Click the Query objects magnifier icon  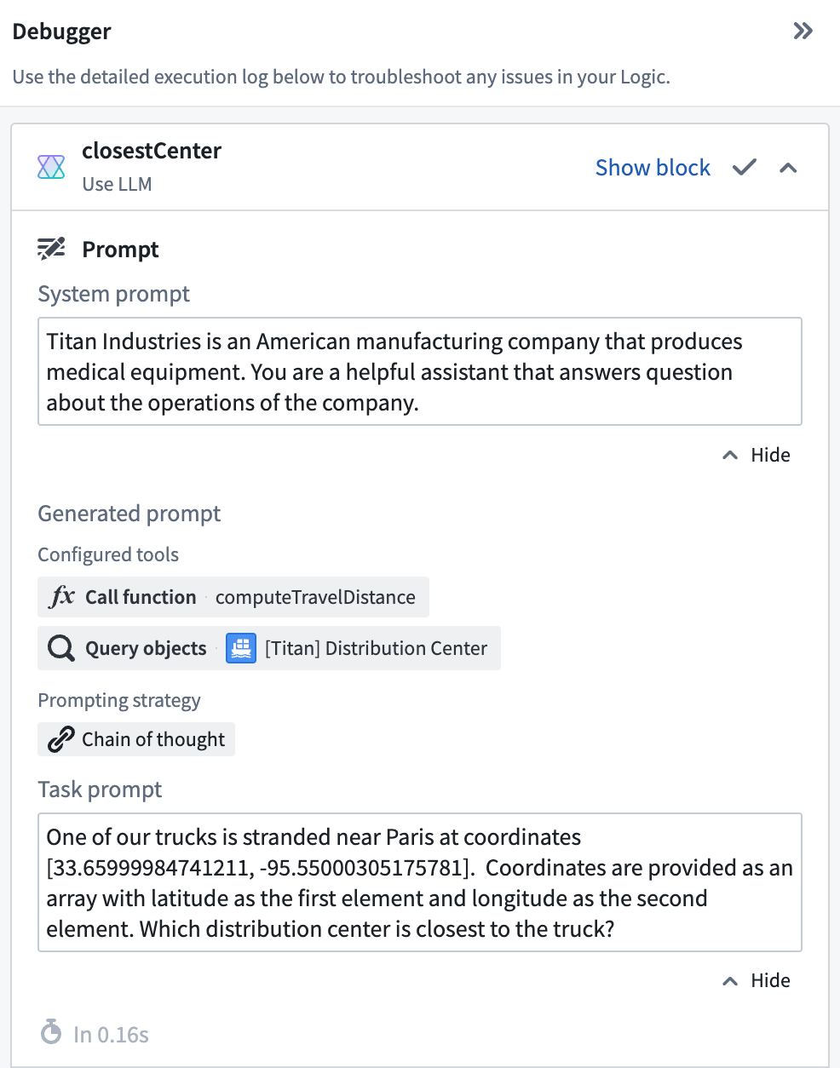coord(61,648)
